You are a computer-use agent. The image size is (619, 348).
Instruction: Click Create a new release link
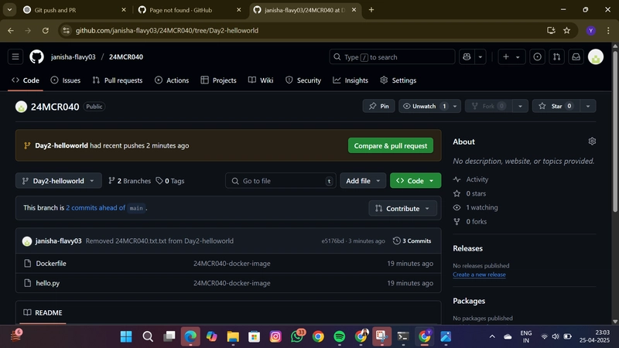click(x=479, y=275)
